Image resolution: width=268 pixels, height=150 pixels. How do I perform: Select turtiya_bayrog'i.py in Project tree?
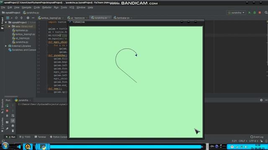click(x=23, y=34)
